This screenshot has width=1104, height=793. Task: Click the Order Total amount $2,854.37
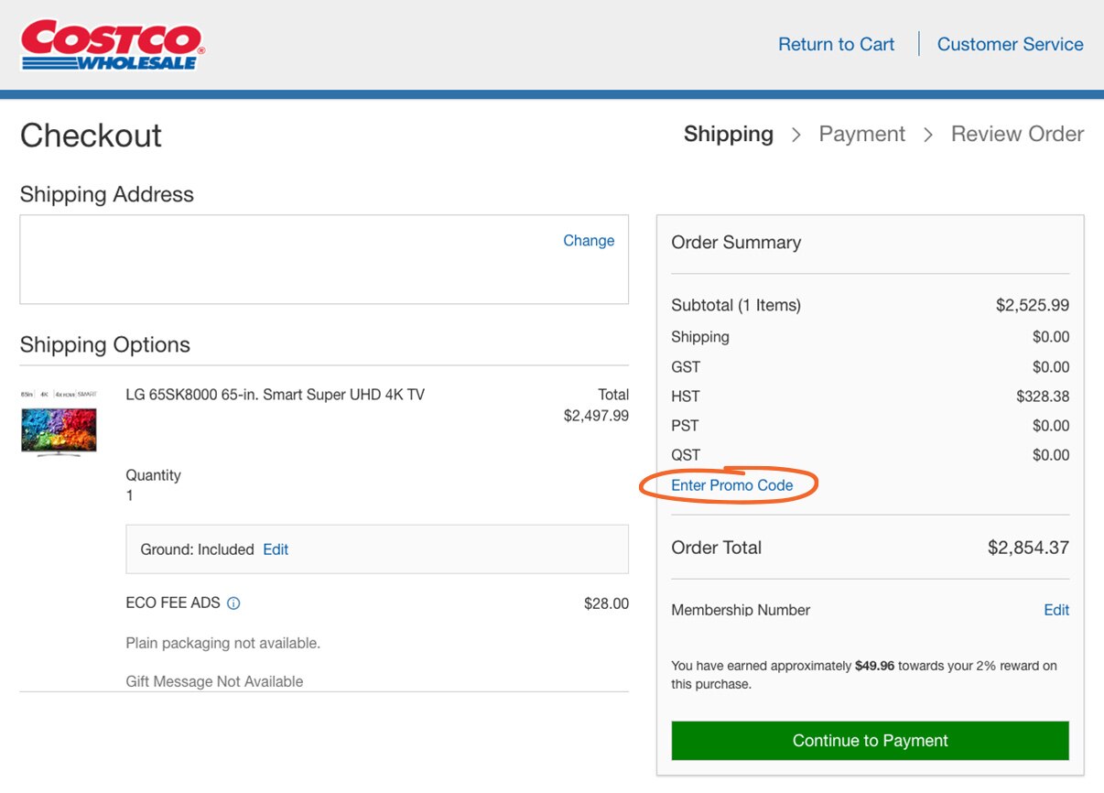1028,548
